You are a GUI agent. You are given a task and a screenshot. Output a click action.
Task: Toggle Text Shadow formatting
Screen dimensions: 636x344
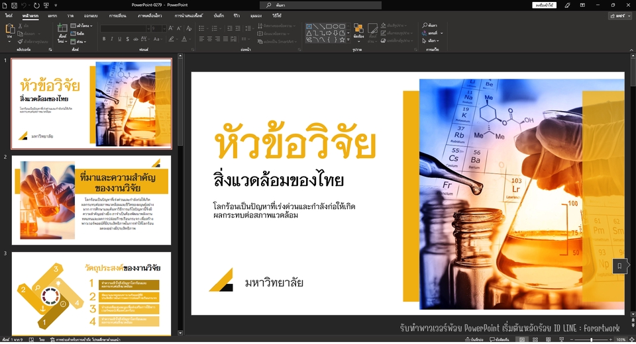[x=127, y=39]
